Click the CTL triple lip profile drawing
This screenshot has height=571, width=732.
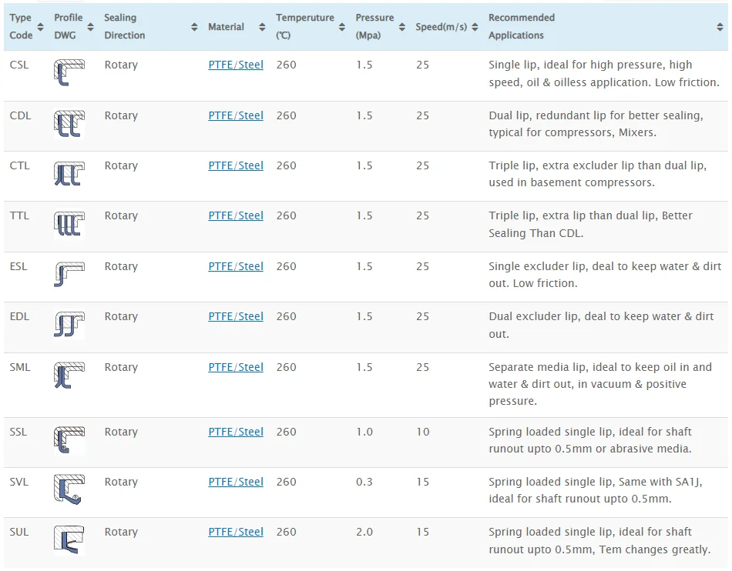click(69, 174)
